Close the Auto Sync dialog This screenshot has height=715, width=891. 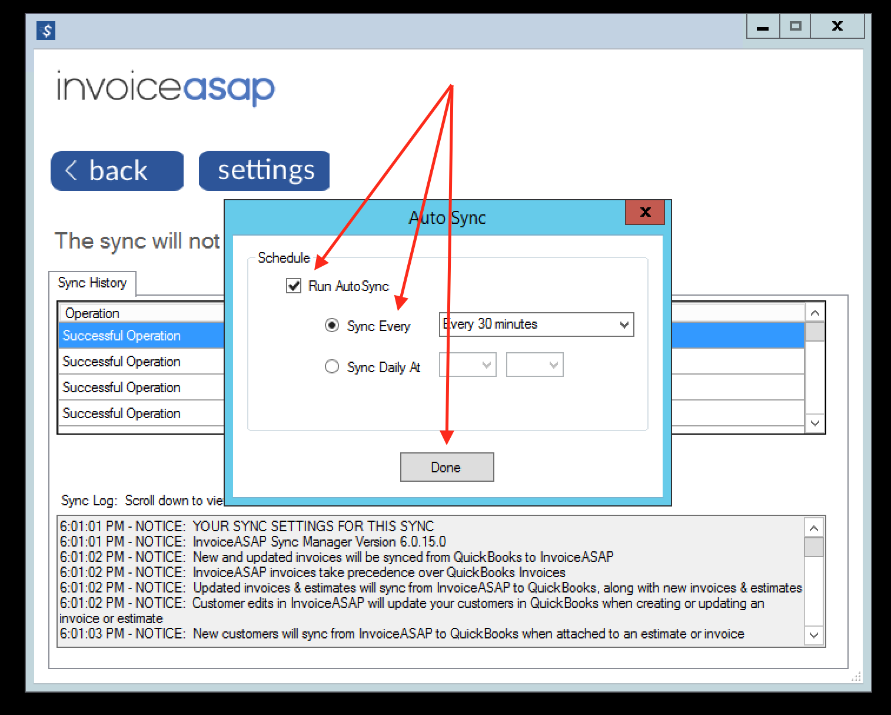644,213
